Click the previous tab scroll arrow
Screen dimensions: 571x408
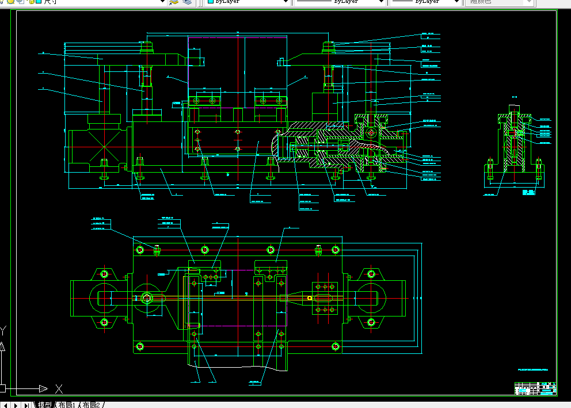[x=5, y=405]
